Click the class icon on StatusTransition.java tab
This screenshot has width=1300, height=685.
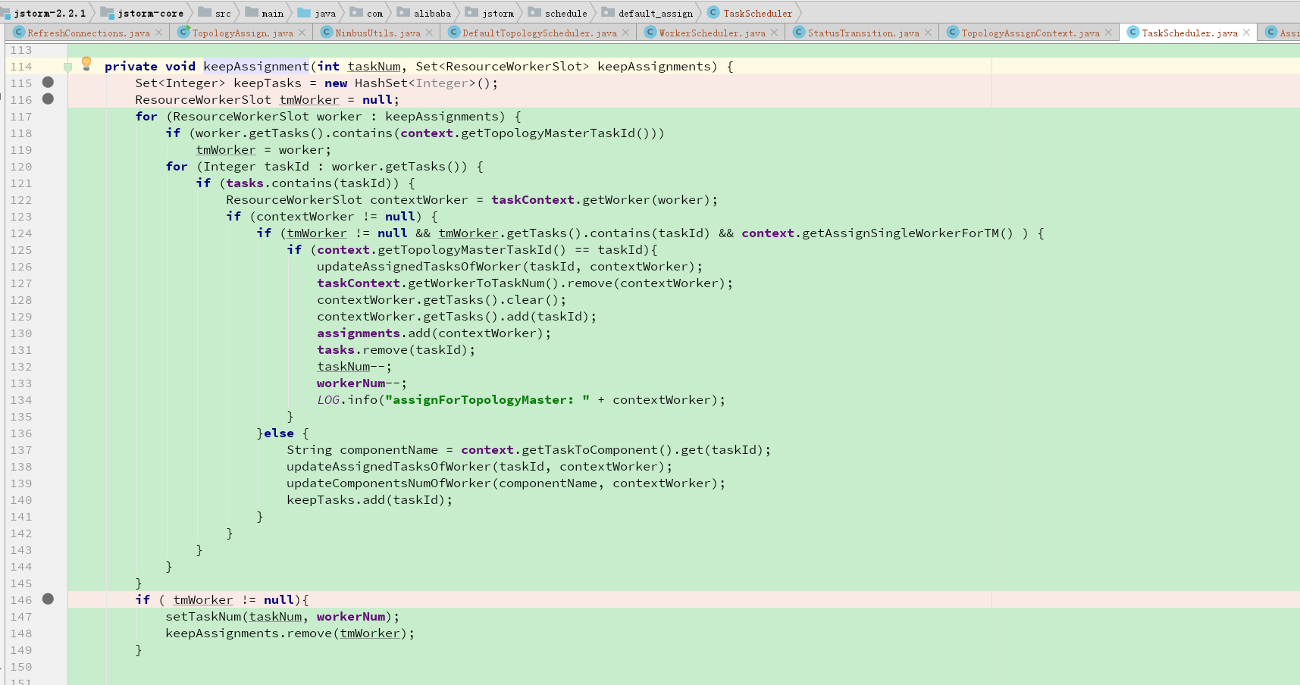pyautogui.click(x=799, y=32)
